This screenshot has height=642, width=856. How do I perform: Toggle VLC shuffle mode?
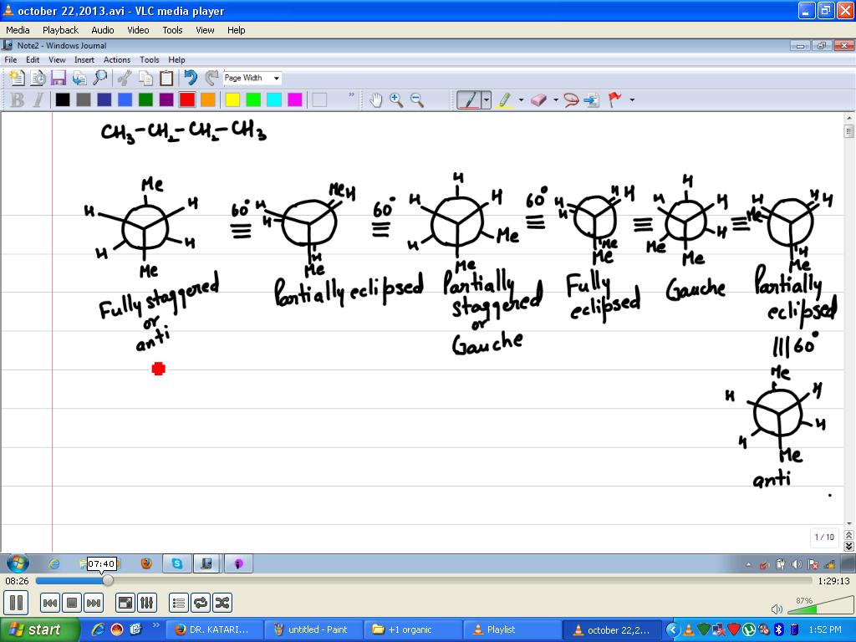[222, 603]
